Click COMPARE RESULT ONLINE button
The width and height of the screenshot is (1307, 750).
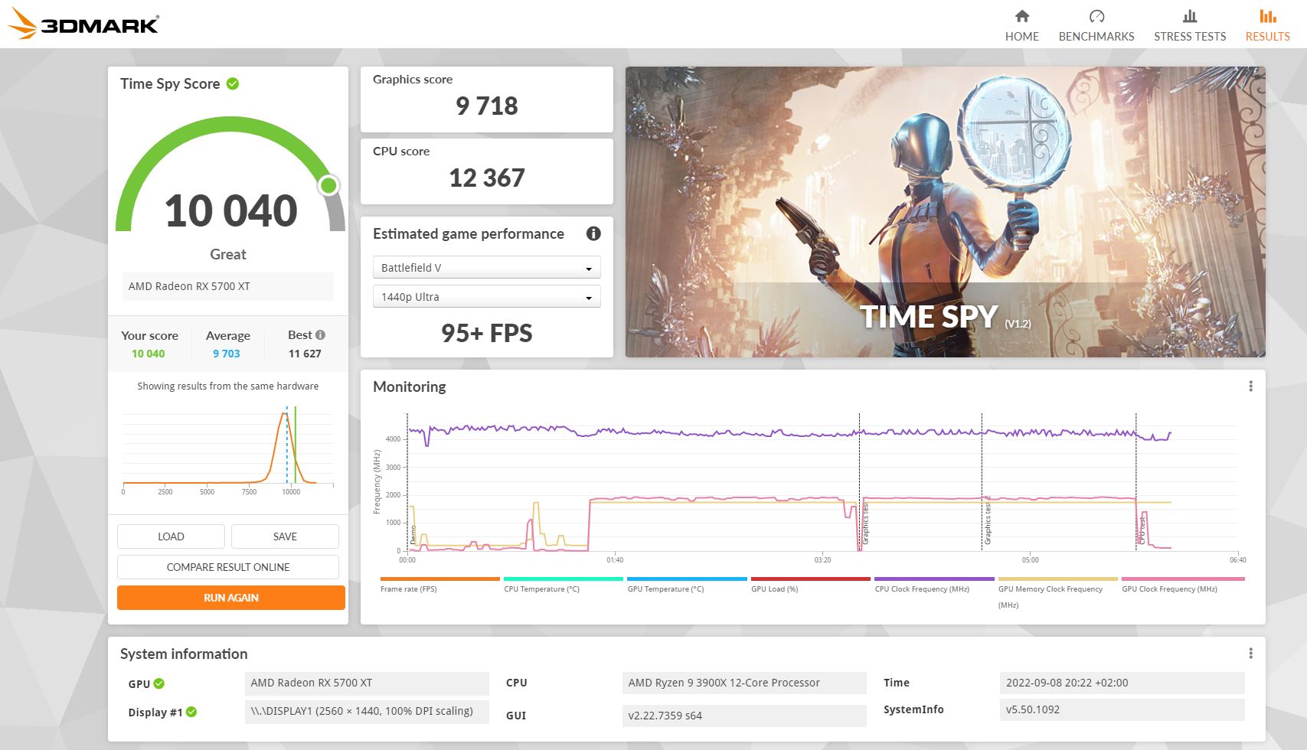coord(228,567)
